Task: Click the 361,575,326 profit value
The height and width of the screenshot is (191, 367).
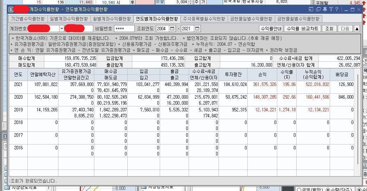Action: coord(265,84)
